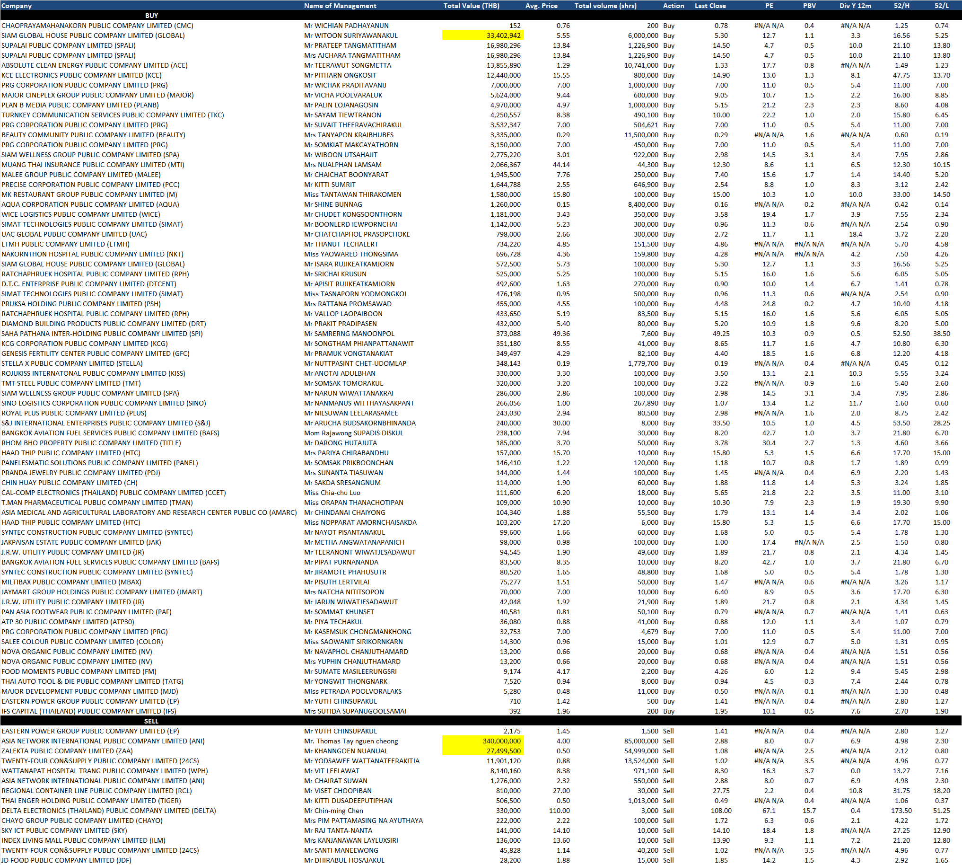Click the Last Close column header
The height and width of the screenshot is (865, 962).
(710, 6)
